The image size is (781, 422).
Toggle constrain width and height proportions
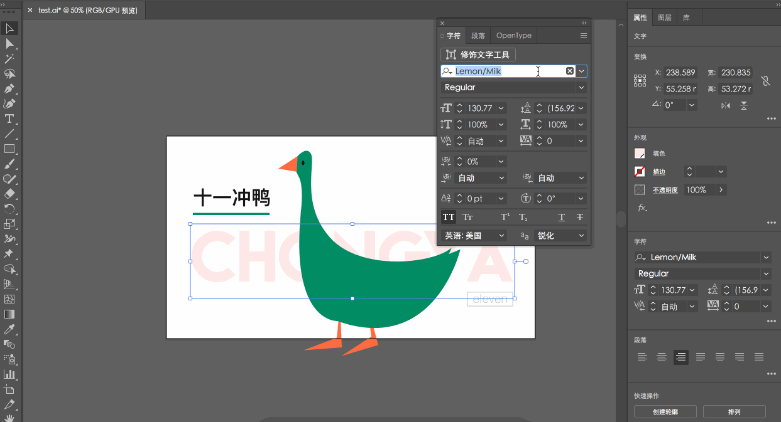(x=765, y=80)
